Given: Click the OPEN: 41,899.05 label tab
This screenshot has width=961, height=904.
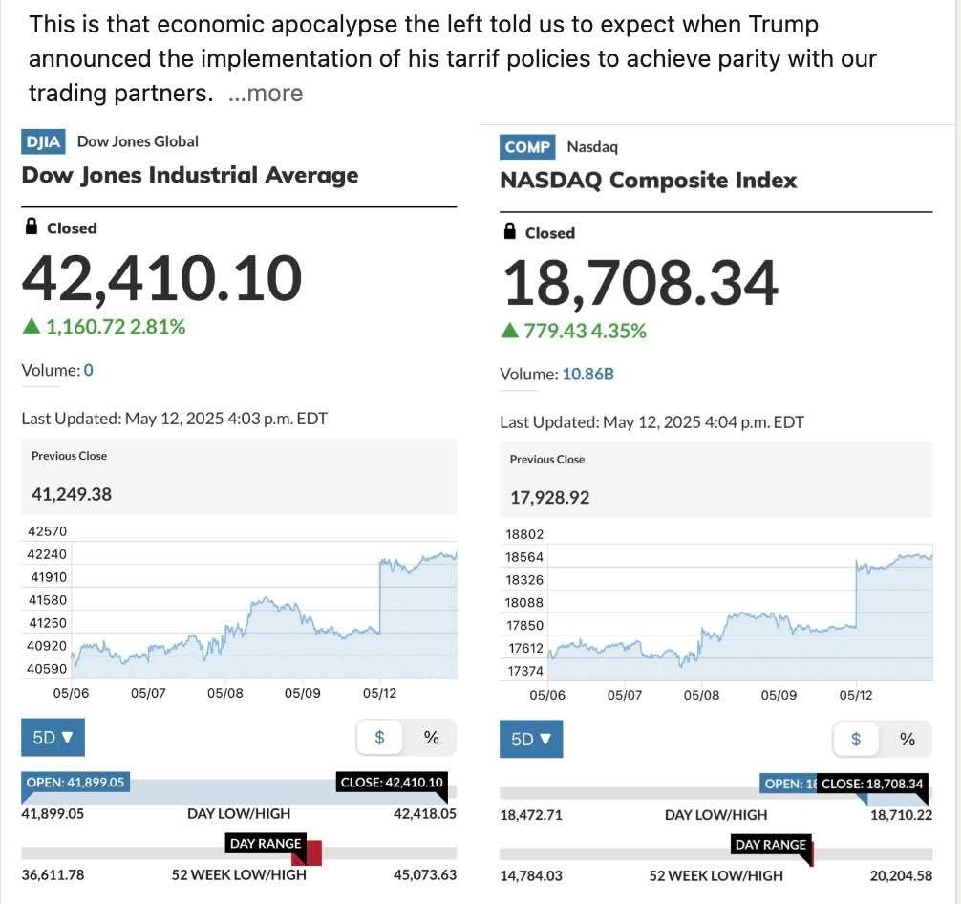Looking at the screenshot, I should pyautogui.click(x=75, y=782).
